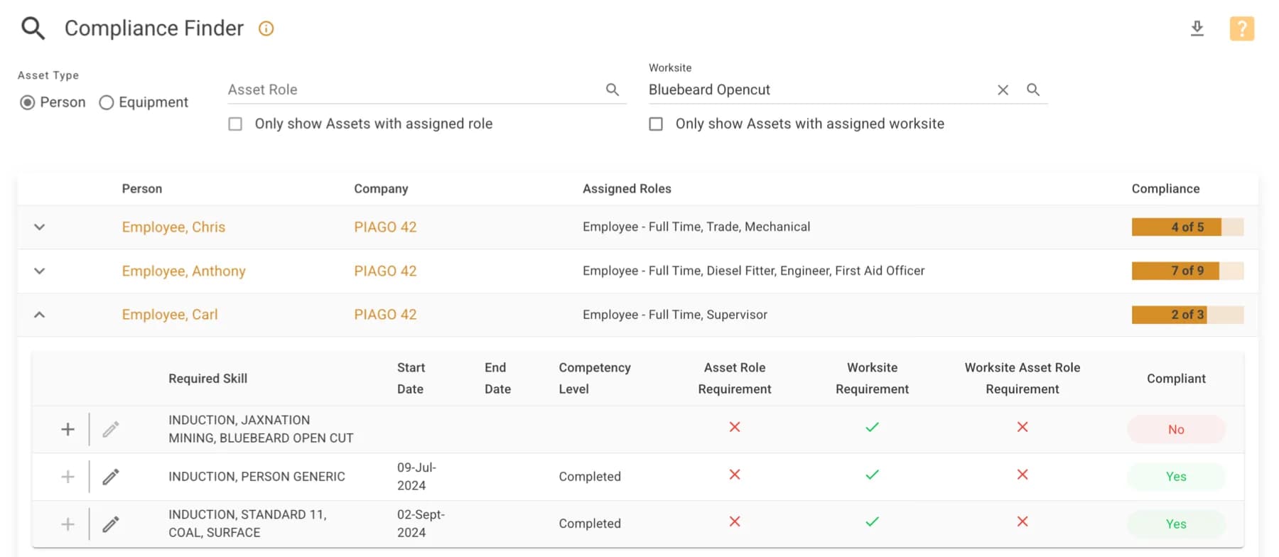Collapse the Employee, Carl row
This screenshot has height=557, width=1279.
point(40,315)
